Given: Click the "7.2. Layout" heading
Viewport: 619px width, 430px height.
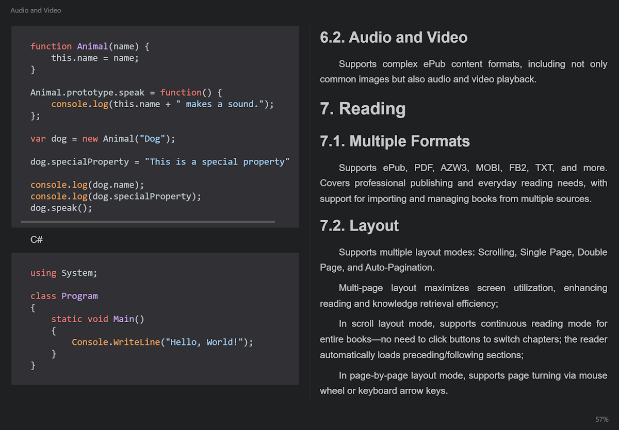Looking at the screenshot, I should (359, 226).
